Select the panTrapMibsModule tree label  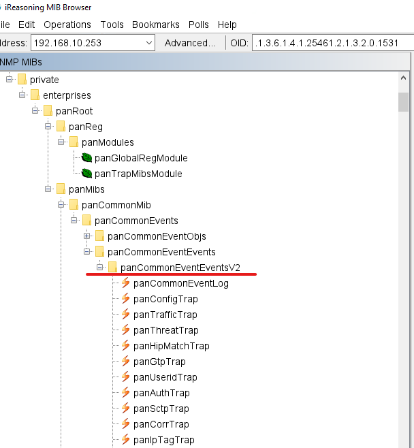(138, 174)
